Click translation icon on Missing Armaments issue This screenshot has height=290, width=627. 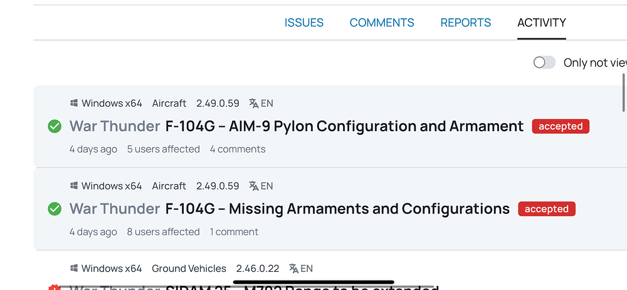point(254,186)
